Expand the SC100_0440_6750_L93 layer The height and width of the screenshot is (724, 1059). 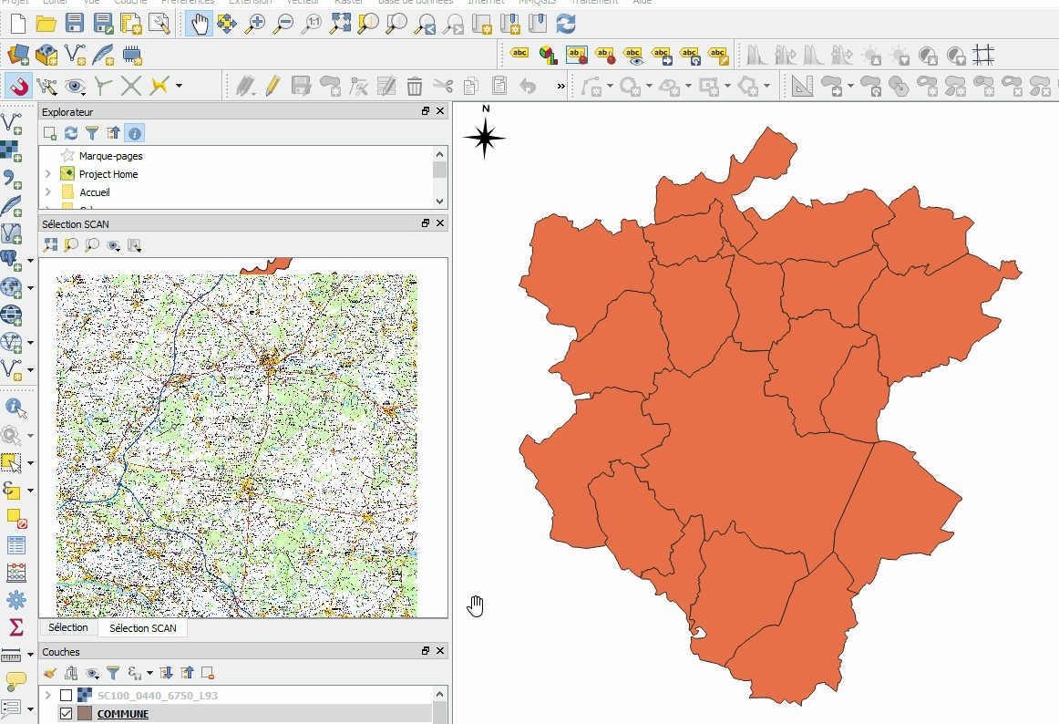[x=48, y=695]
